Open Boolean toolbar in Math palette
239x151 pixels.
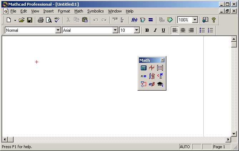point(160,76)
